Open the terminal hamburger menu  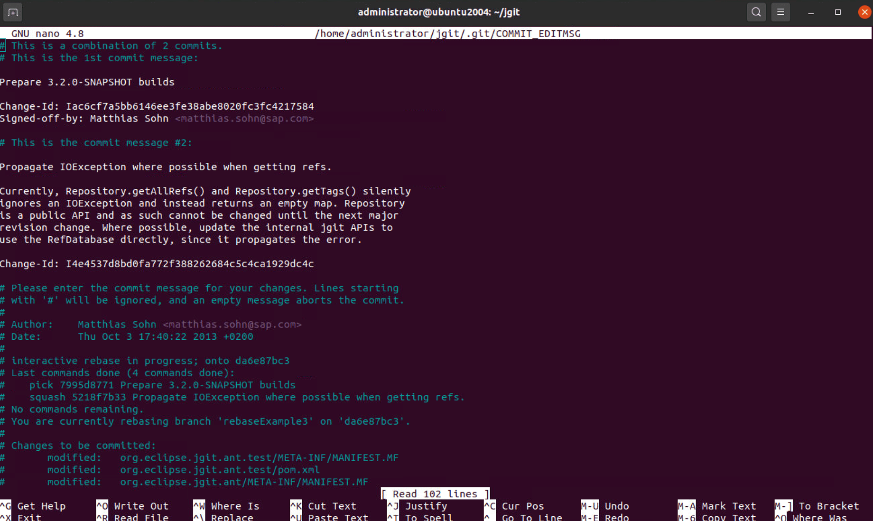[x=781, y=12]
